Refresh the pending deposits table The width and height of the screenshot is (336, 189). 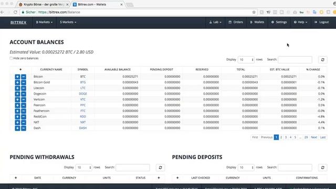tap(323, 167)
